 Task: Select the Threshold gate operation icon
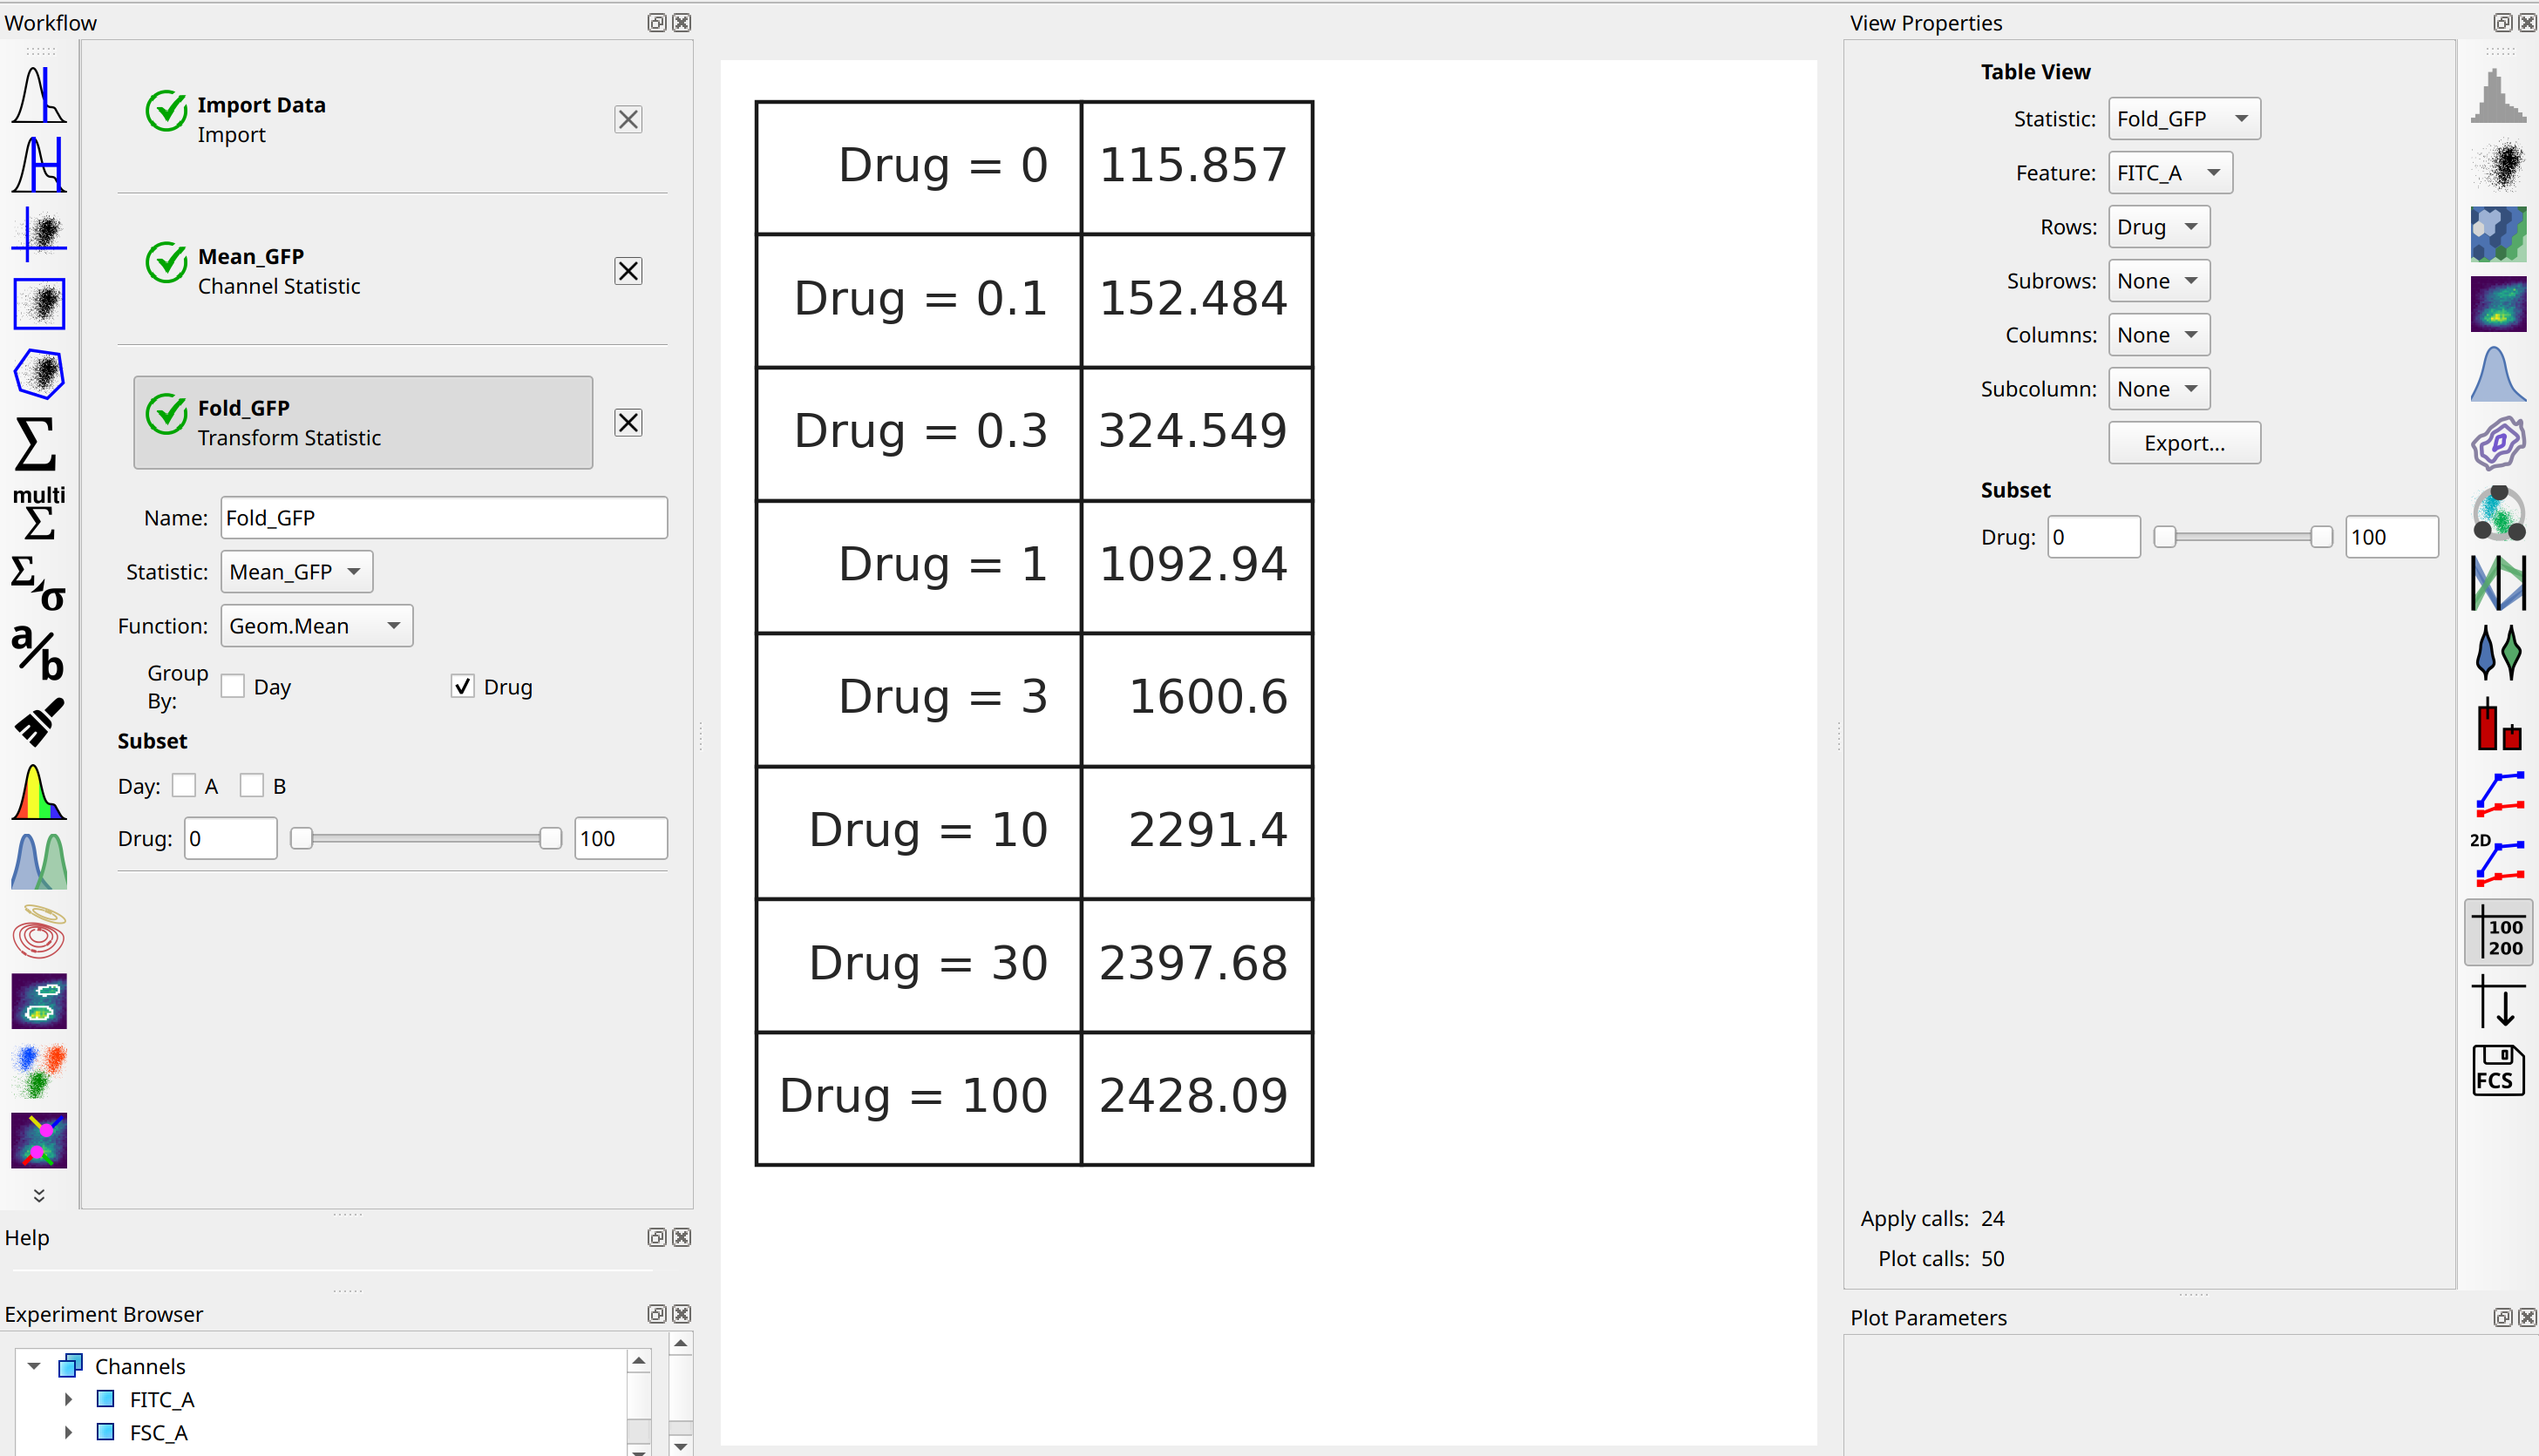[x=39, y=95]
